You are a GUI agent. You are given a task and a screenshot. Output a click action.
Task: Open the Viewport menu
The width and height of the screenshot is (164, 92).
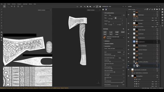(x=19, y=4)
